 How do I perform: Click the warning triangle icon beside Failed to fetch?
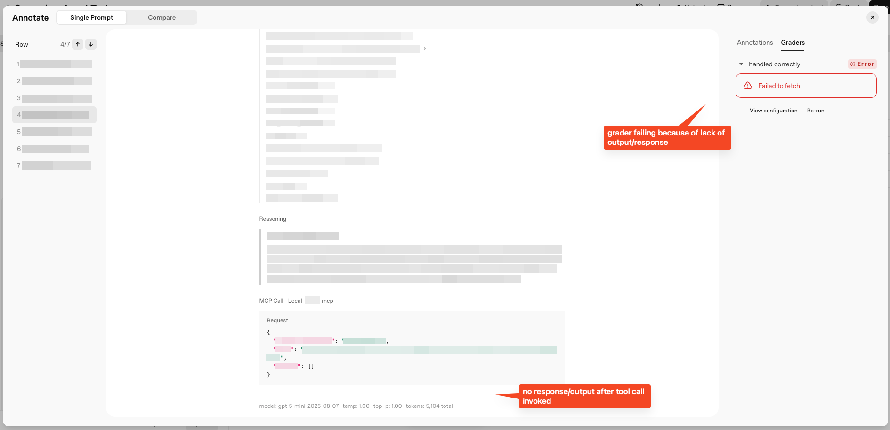pyautogui.click(x=748, y=86)
